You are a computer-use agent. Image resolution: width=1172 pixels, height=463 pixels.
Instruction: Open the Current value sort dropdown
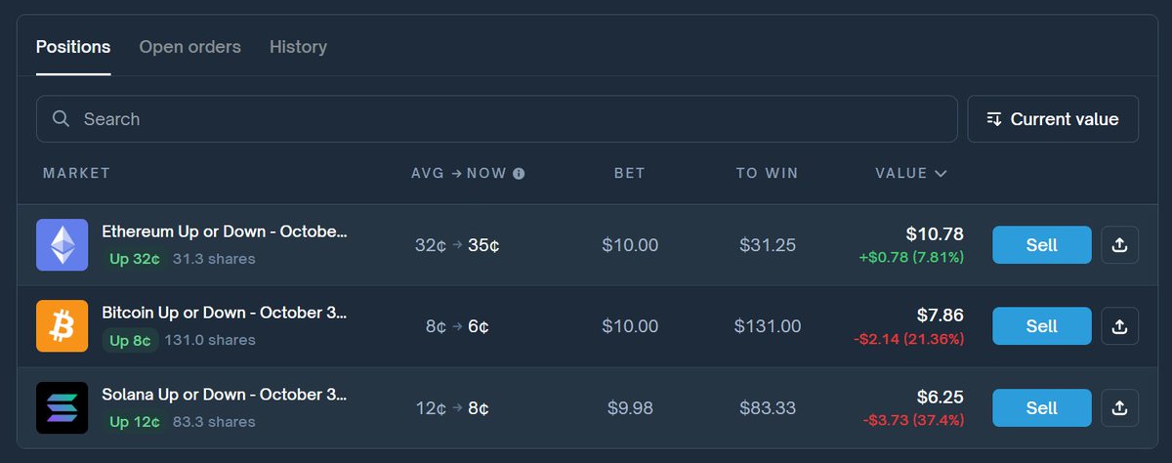tap(1052, 119)
